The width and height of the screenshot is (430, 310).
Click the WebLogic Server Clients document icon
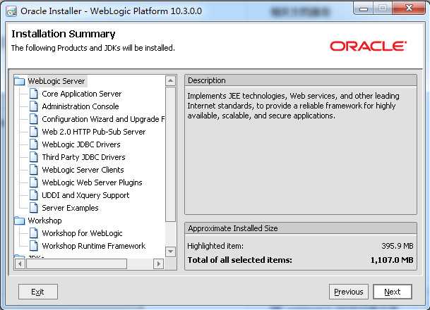(x=34, y=170)
